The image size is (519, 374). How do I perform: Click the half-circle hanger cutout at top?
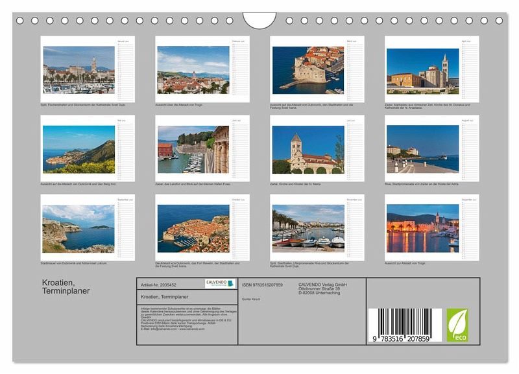coord(259,19)
